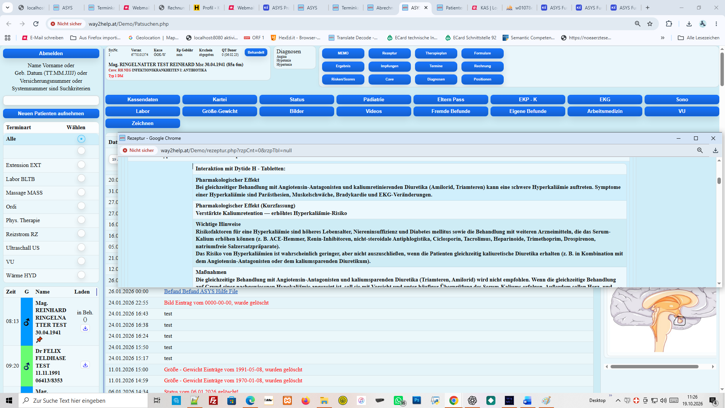
Task: Open the Chrome extensions puzzle icon
Action: (669, 24)
